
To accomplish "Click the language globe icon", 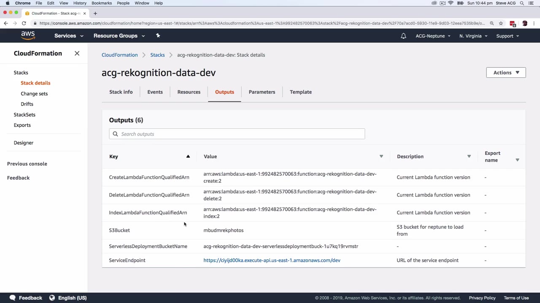I will click(52, 298).
